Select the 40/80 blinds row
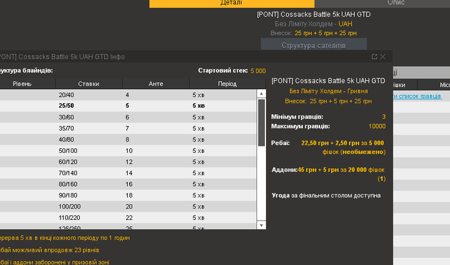450x265 pixels. coord(129,139)
